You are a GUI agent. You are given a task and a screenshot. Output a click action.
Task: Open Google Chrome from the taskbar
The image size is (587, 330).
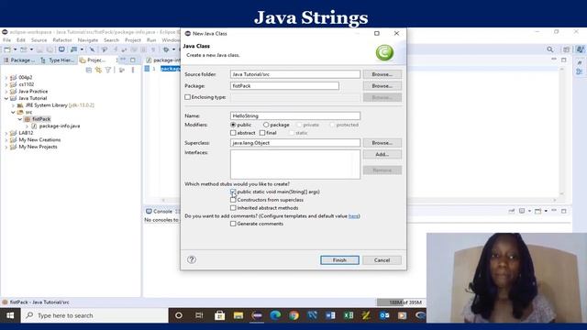[293, 315]
